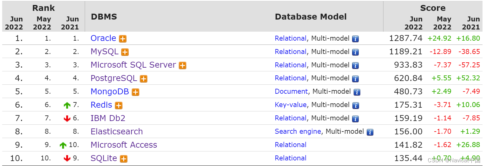485x166 pixels.
Task: Open the Relational link in Microsoft Access's row
Action: coord(291,145)
